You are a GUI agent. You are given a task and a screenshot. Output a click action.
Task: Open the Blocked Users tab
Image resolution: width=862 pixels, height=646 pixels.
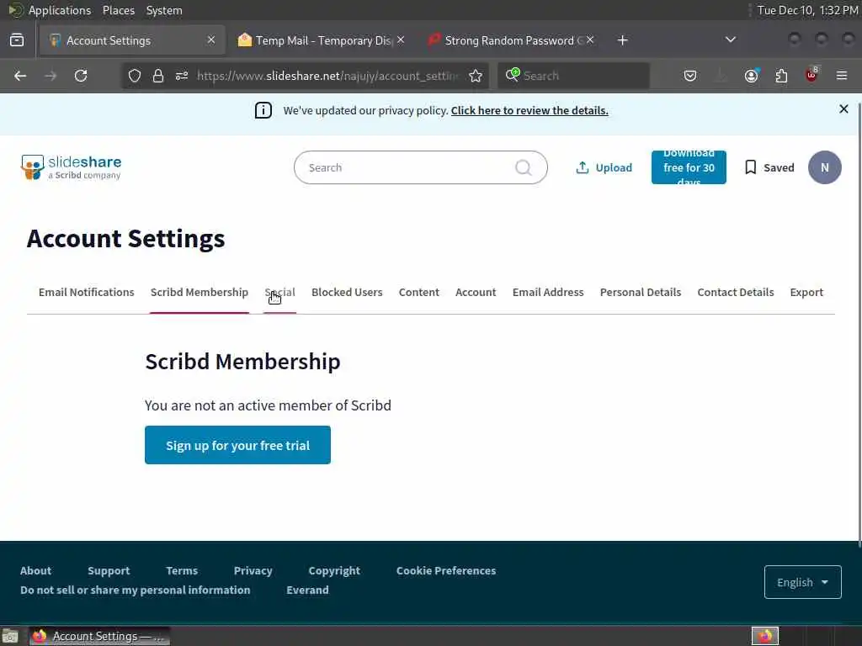pos(347,292)
